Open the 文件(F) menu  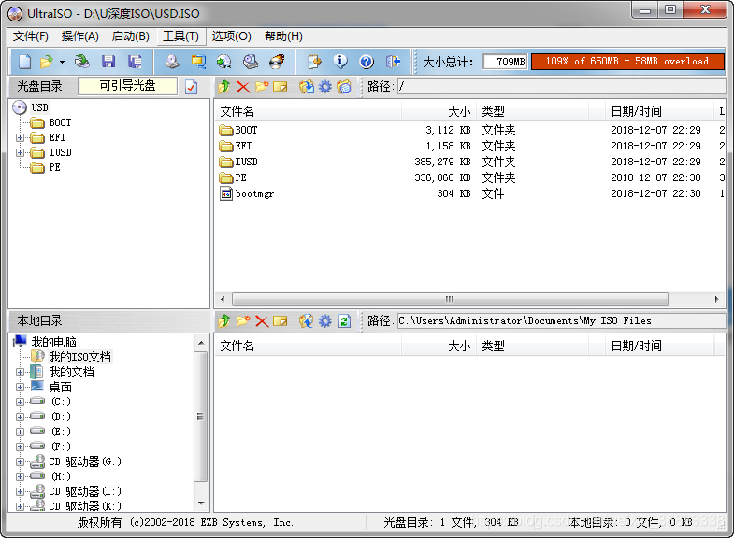tap(31, 36)
